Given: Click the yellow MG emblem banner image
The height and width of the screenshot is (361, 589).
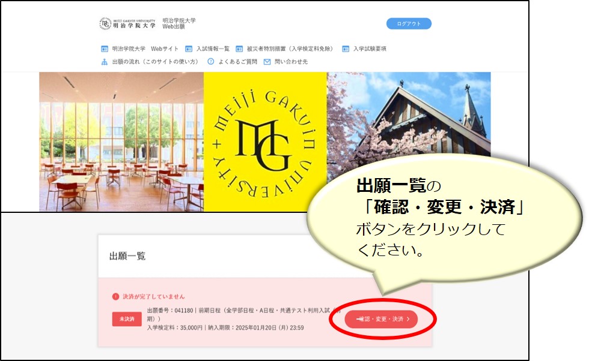Looking at the screenshot, I should coord(265,142).
